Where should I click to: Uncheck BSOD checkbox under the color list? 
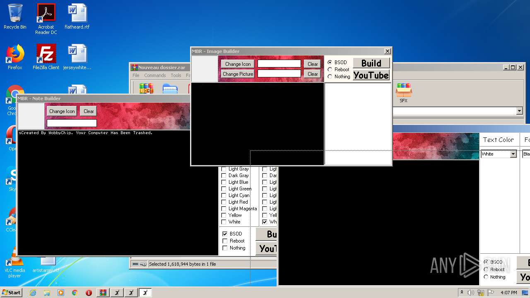tap(225, 234)
